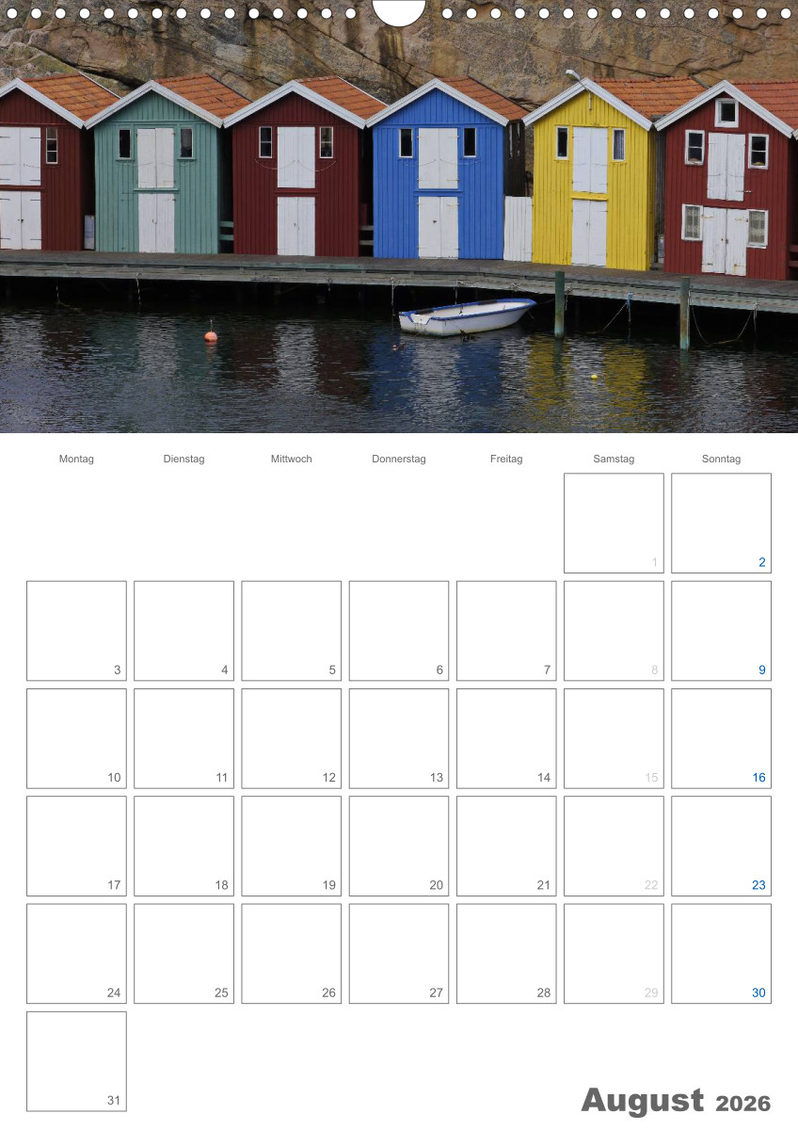798x1130 pixels.
Task: Select the Montag column header
Action: 76,459
